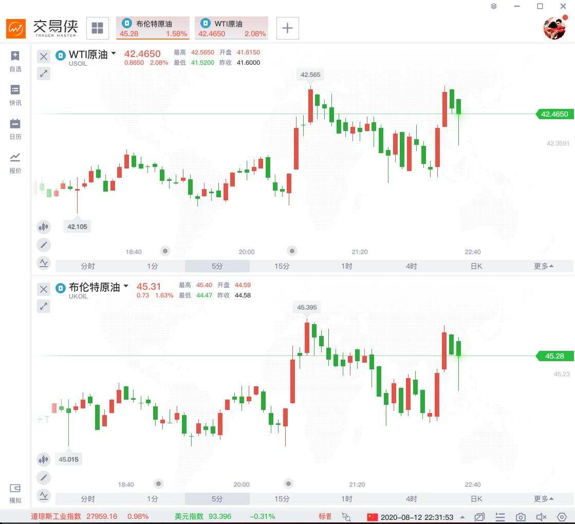Add a new chart tab with plus button
Image resolution: width=575 pixels, height=524 pixels.
click(x=288, y=28)
